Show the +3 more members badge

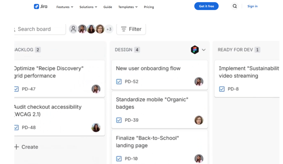(x=109, y=29)
